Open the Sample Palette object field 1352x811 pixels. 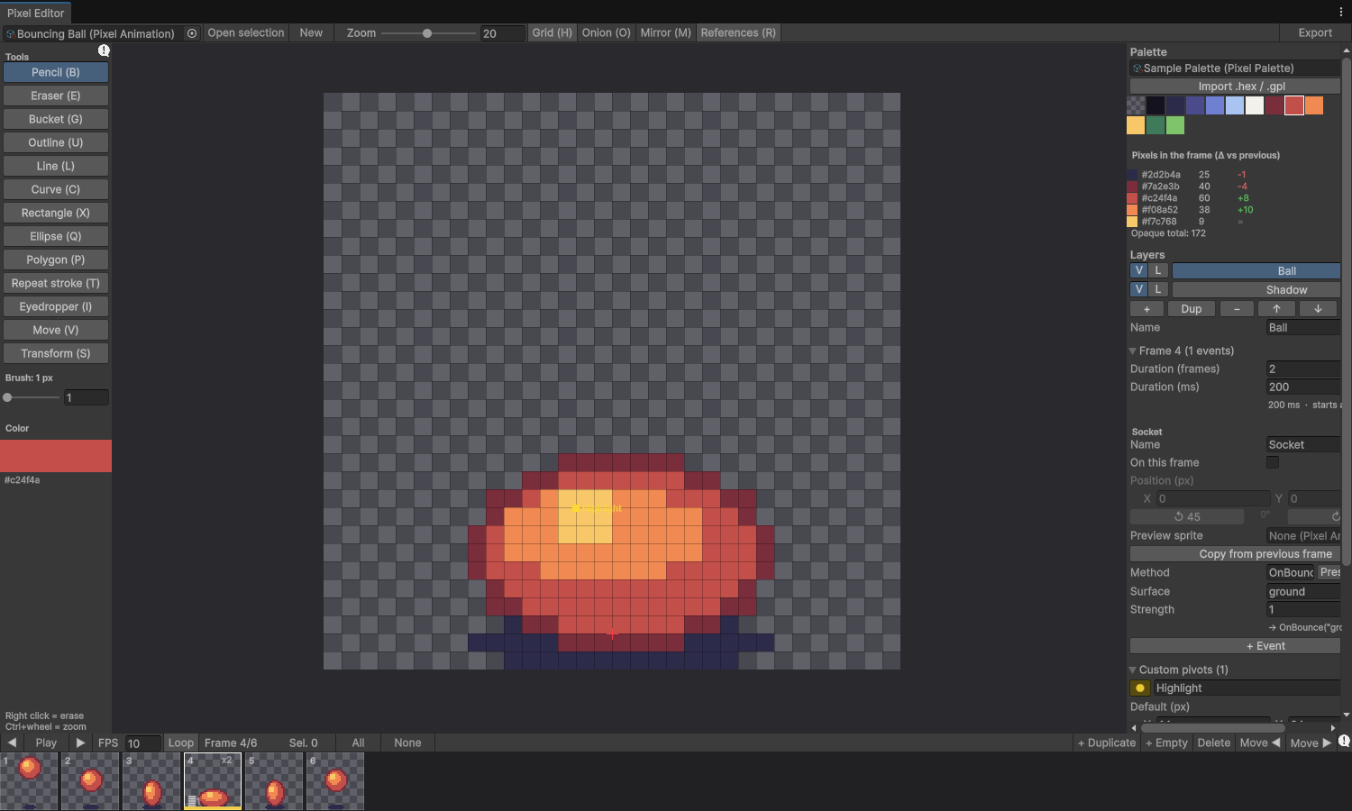coord(1235,68)
